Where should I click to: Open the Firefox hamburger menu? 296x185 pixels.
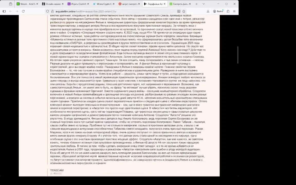tap(234, 11)
